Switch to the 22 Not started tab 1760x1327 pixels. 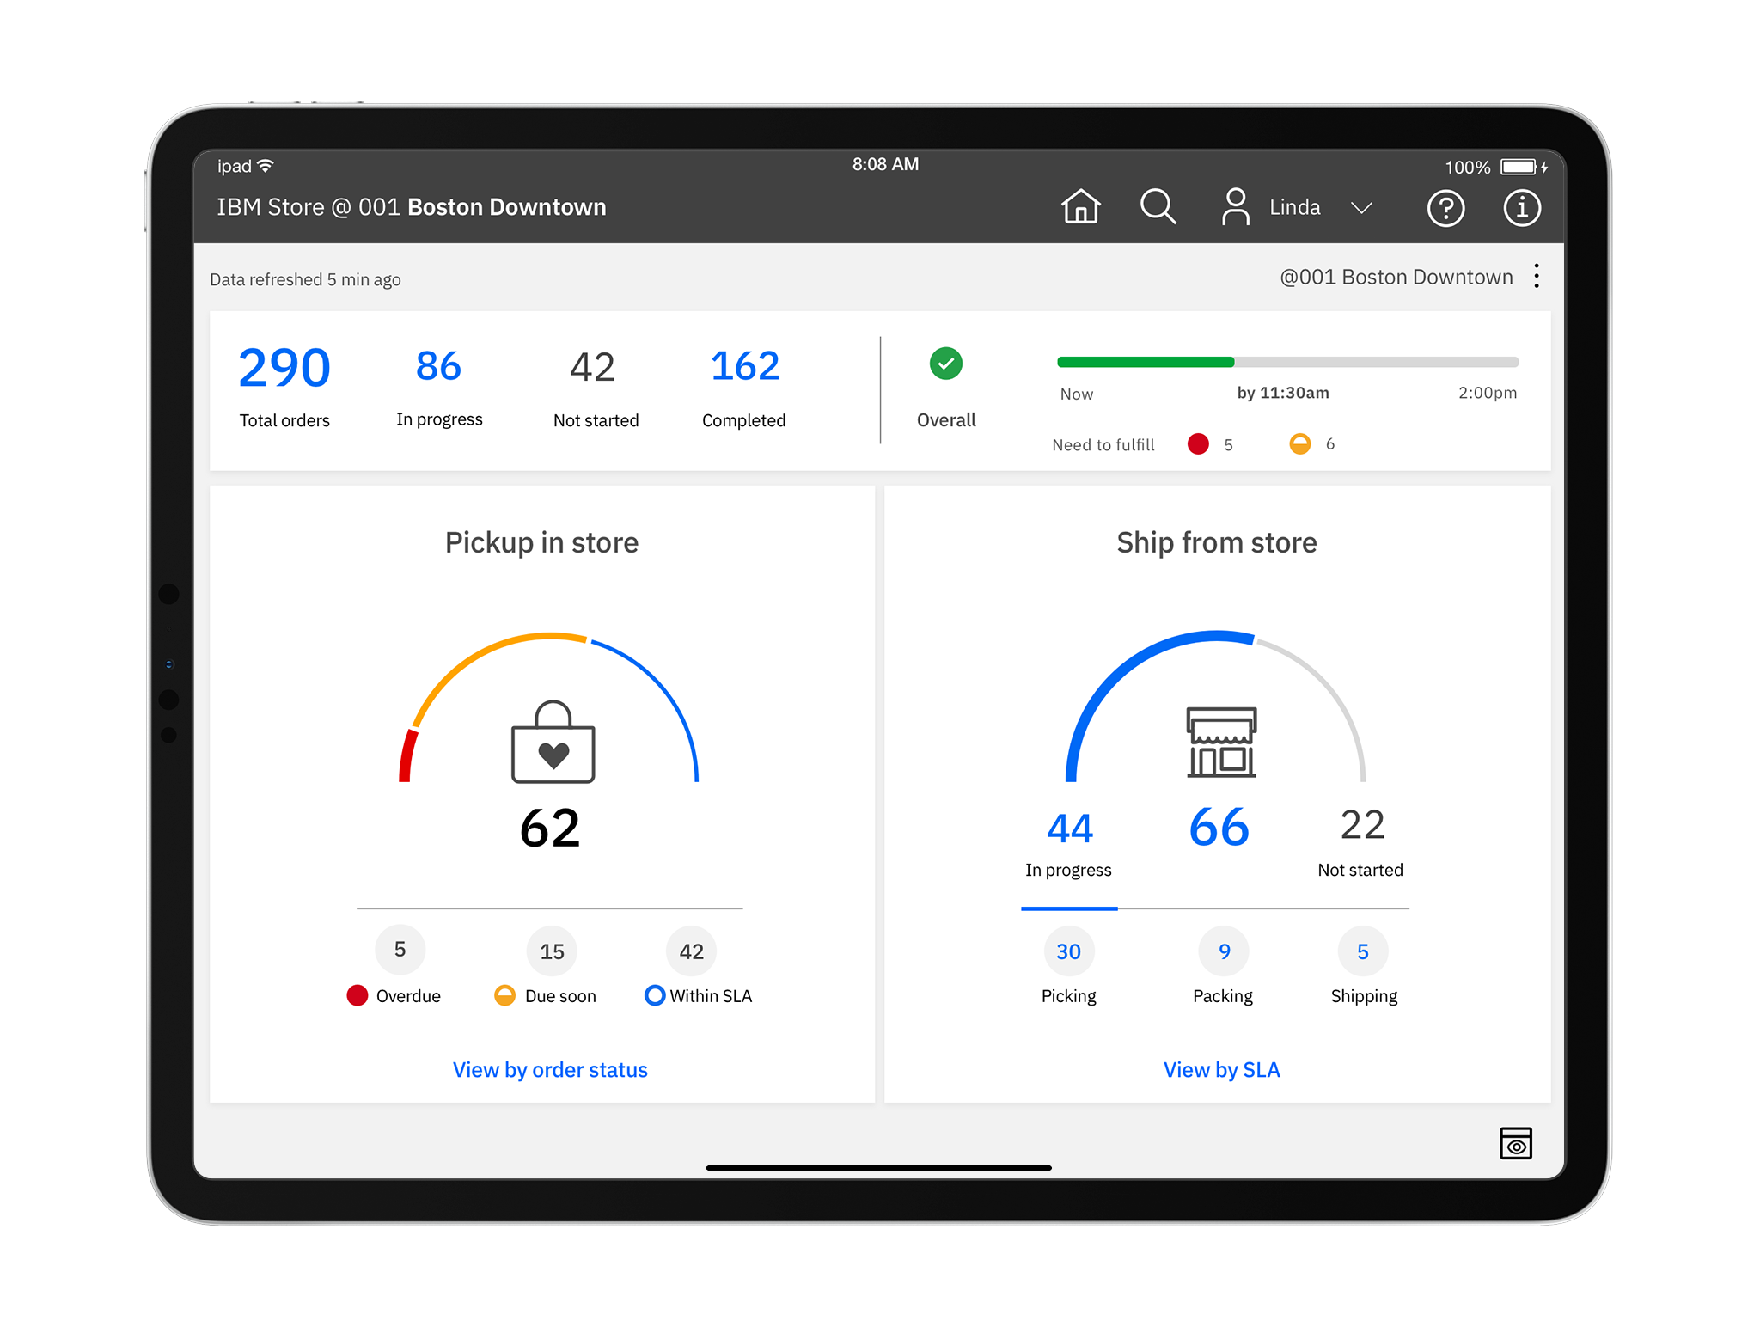coord(1361,843)
